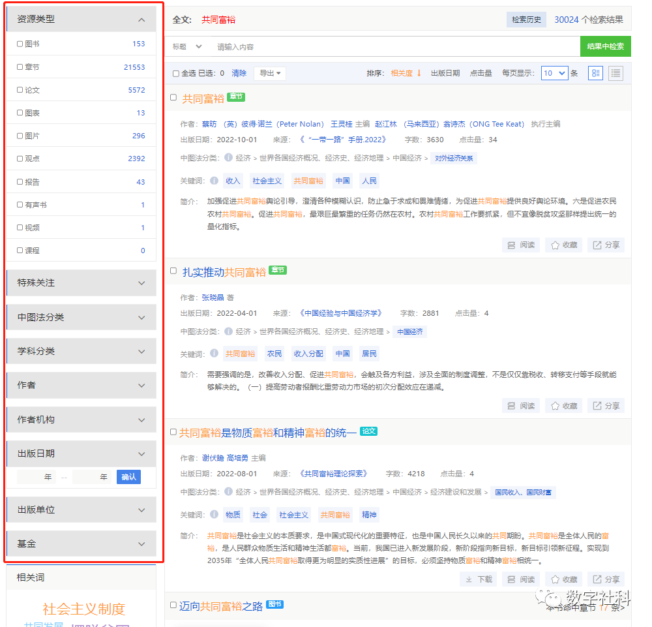Check the 图书 resource type checkbox
This screenshot has height=627, width=652.
(x=20, y=44)
